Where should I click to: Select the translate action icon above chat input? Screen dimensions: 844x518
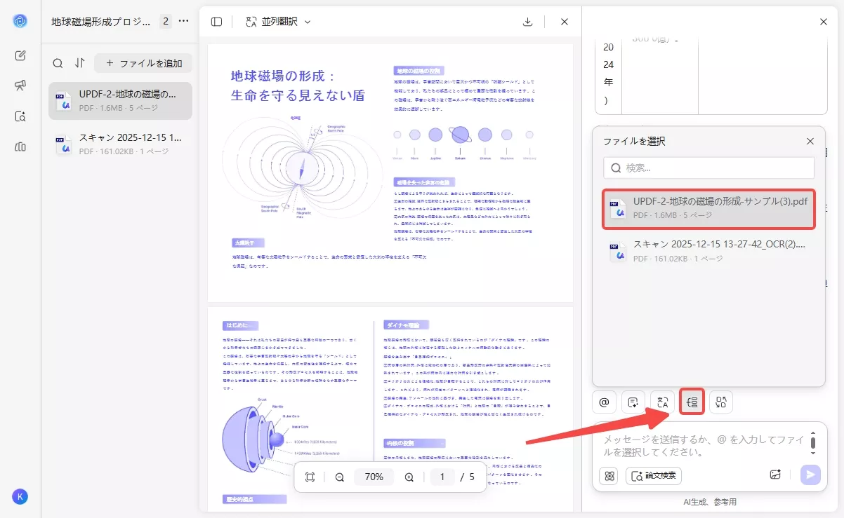662,401
